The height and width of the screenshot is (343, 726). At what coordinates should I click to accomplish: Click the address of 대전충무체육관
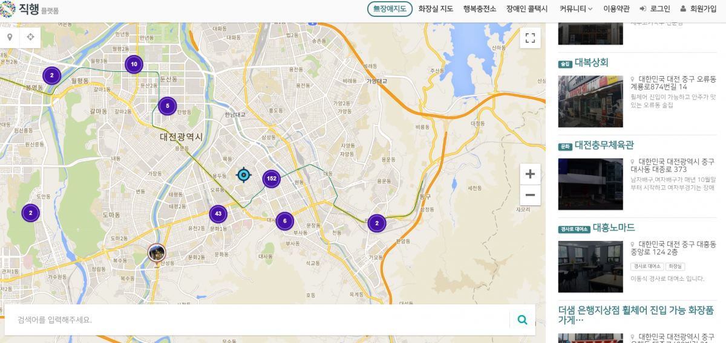673,165
